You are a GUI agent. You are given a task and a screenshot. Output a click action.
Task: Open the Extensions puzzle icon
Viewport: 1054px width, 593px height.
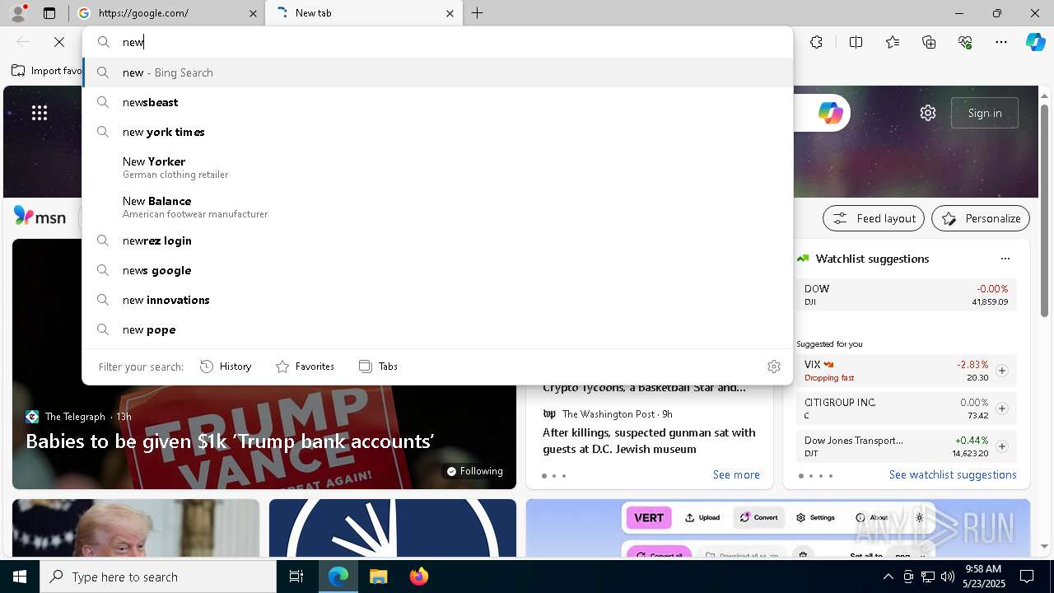[x=816, y=42]
